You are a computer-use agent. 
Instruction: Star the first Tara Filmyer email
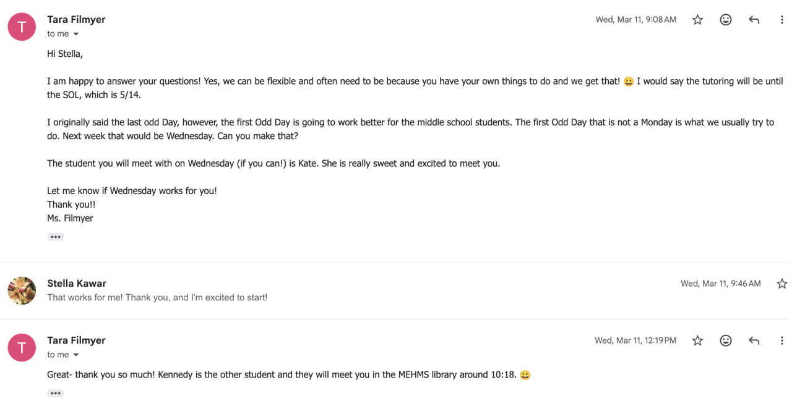pyautogui.click(x=697, y=20)
